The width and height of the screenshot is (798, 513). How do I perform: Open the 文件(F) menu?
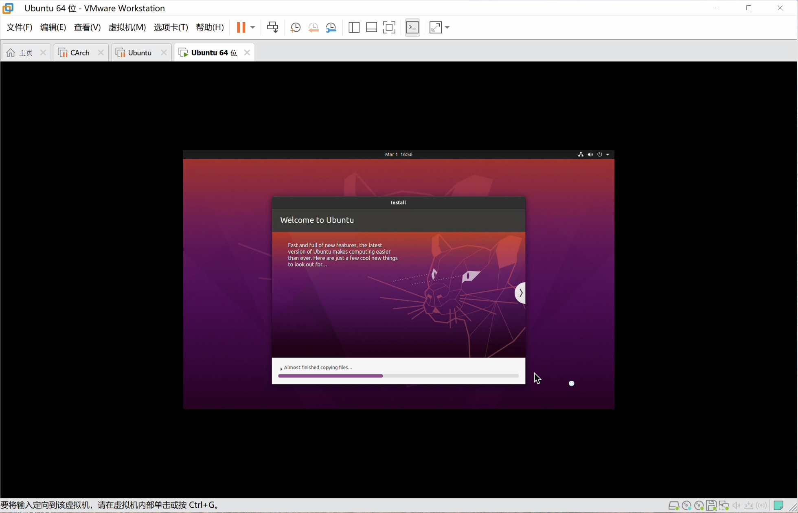20,27
